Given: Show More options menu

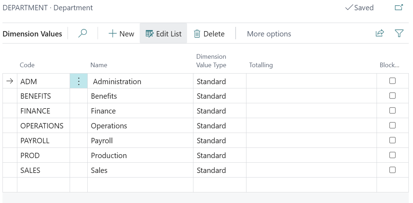Looking at the screenshot, I should tap(269, 34).
